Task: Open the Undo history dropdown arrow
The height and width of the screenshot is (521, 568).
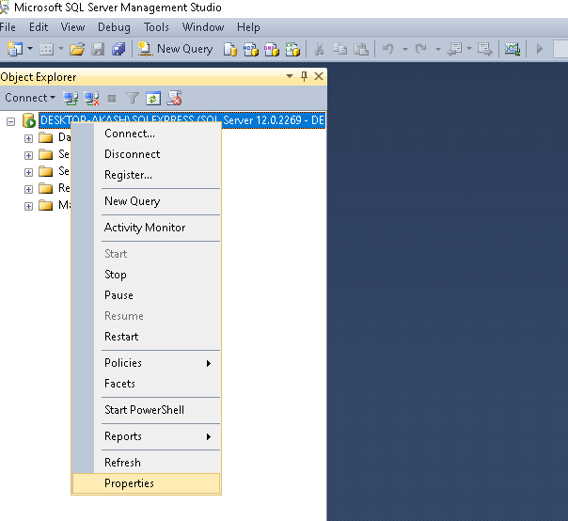Action: [x=405, y=49]
